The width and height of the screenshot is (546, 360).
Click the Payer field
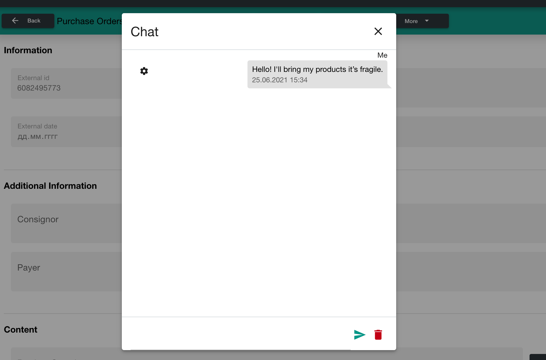66,271
